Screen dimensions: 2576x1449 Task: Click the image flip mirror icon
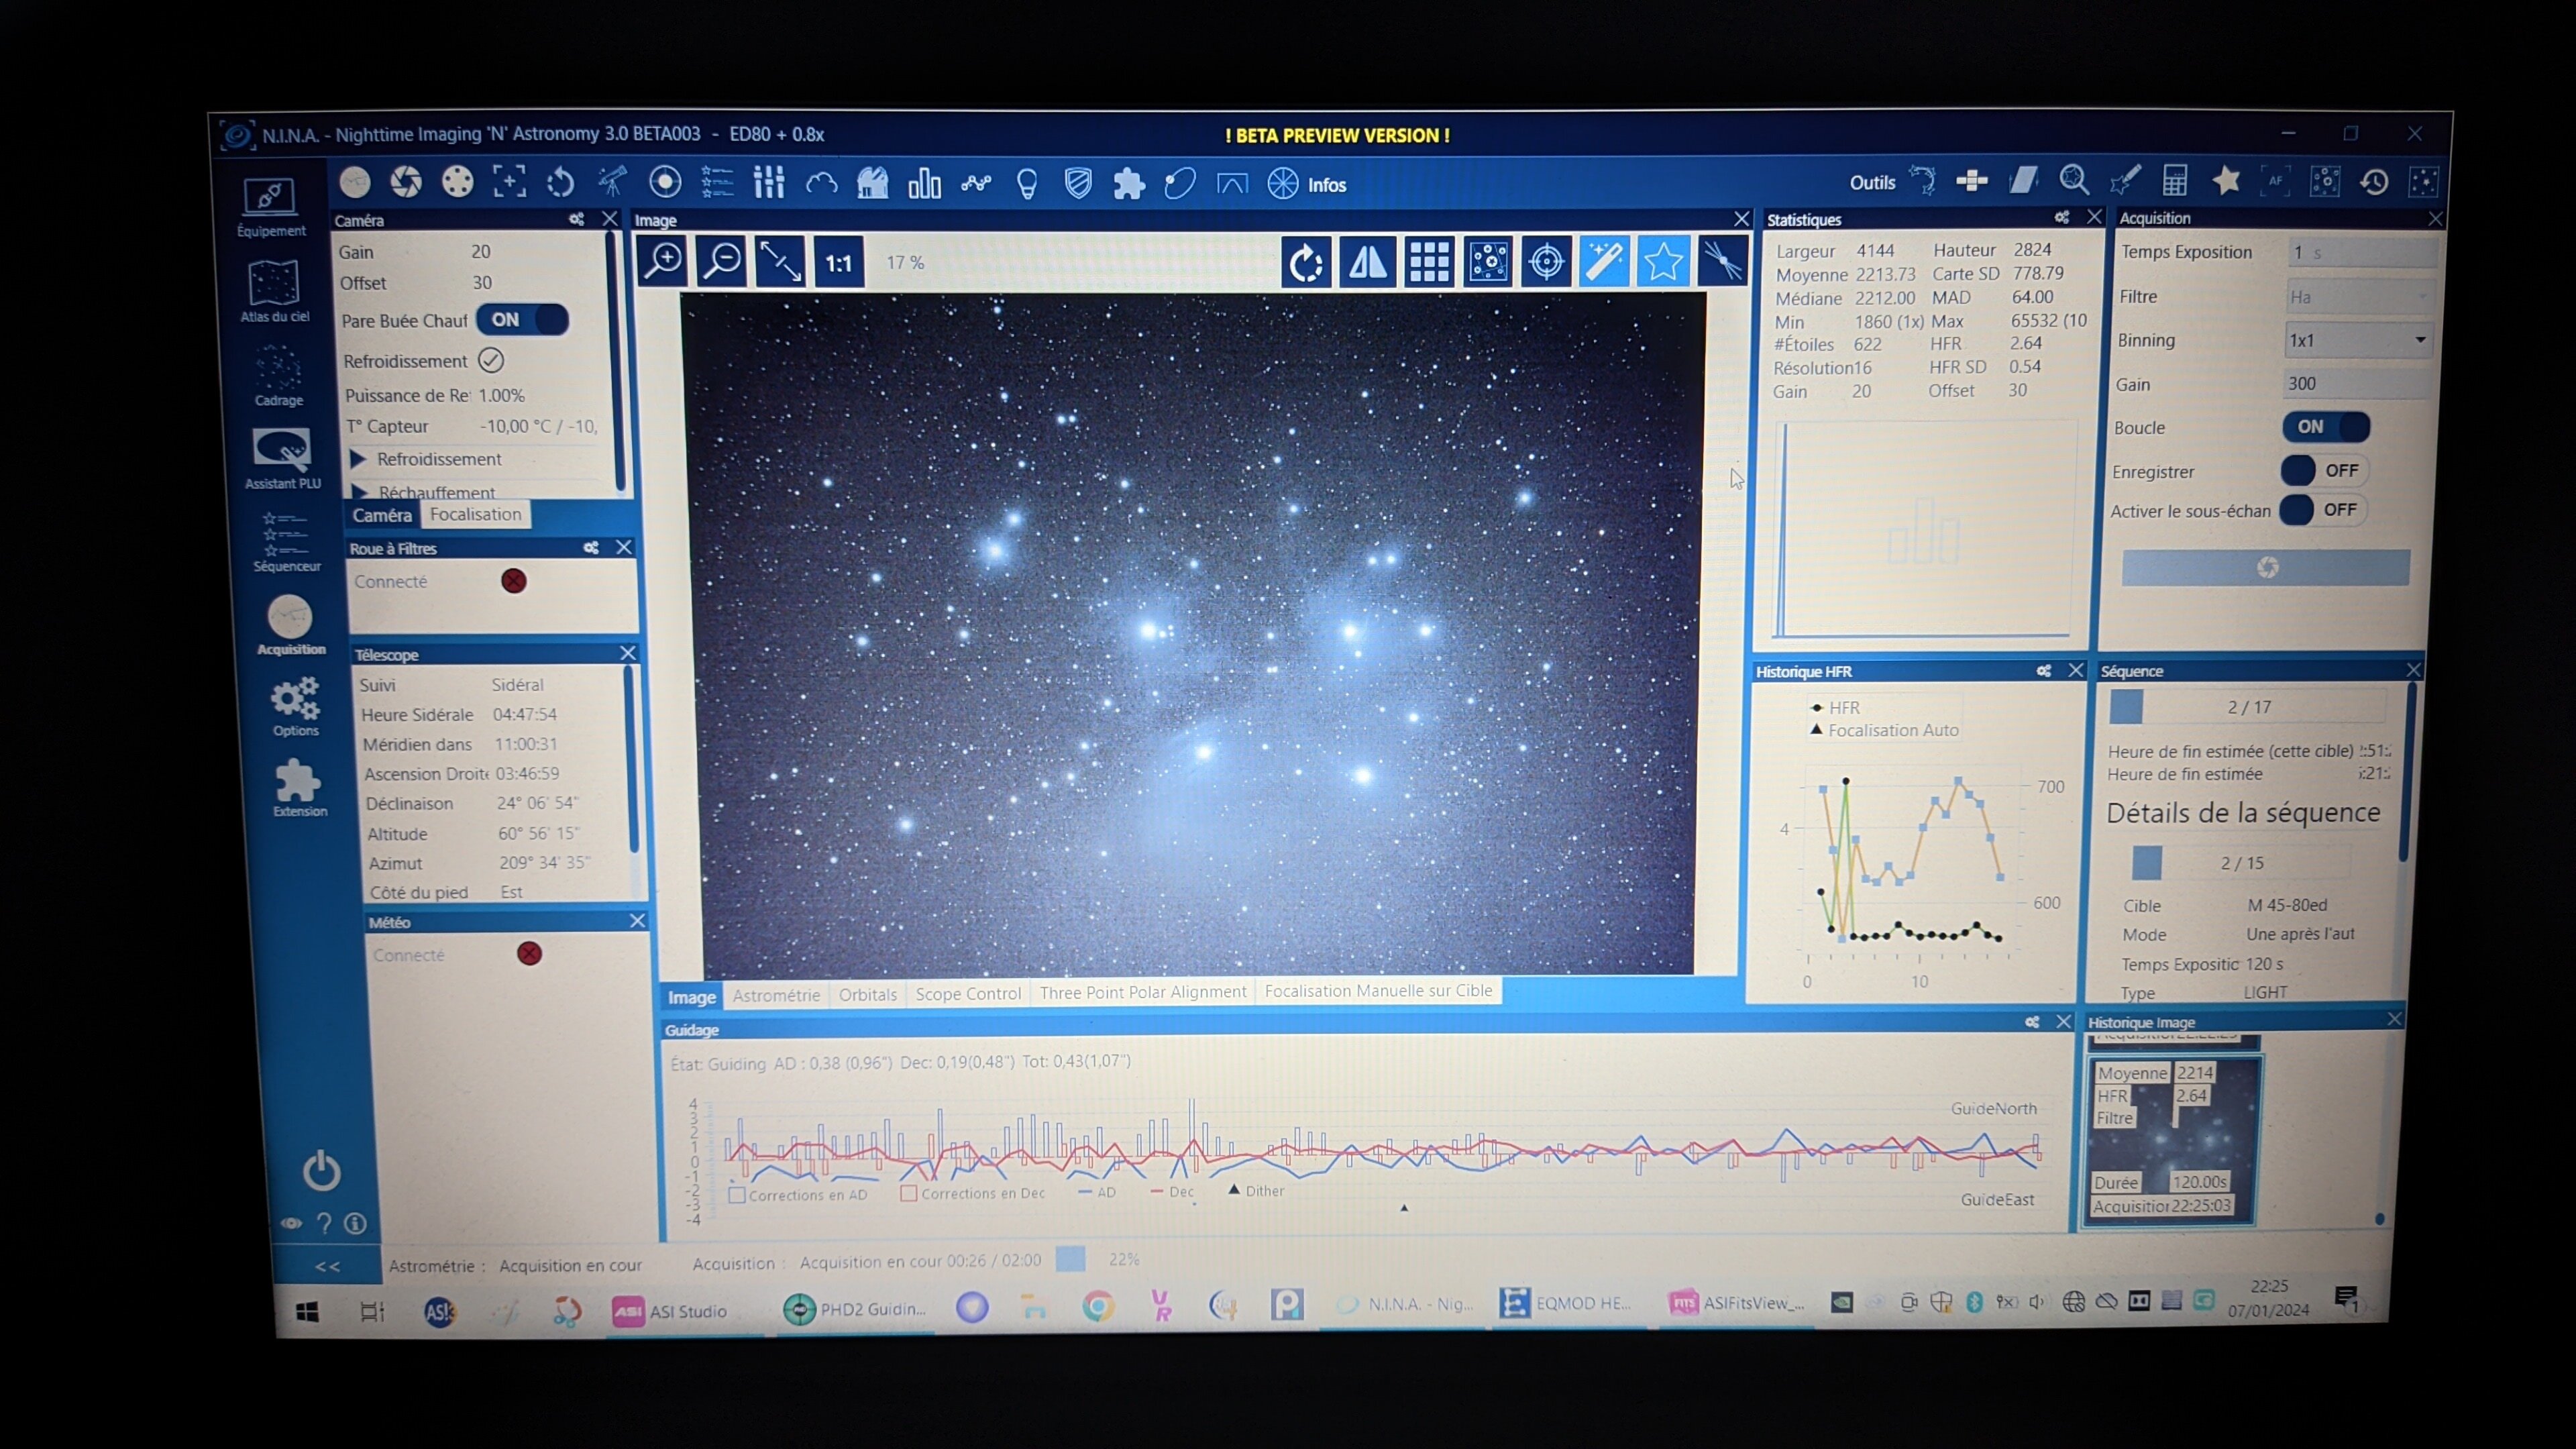pos(1367,262)
